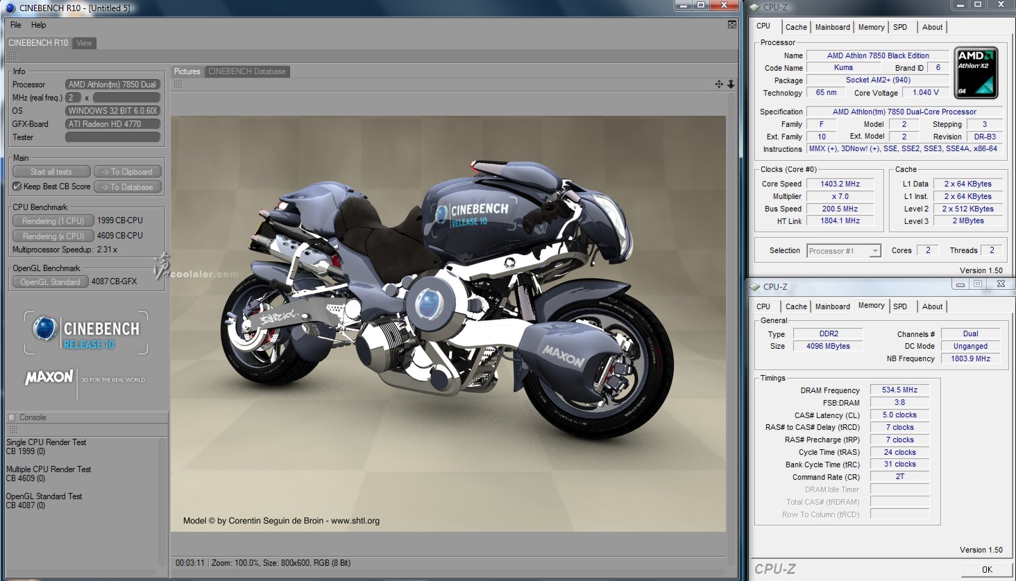Open the CINEBENCH Database tab

pos(247,71)
